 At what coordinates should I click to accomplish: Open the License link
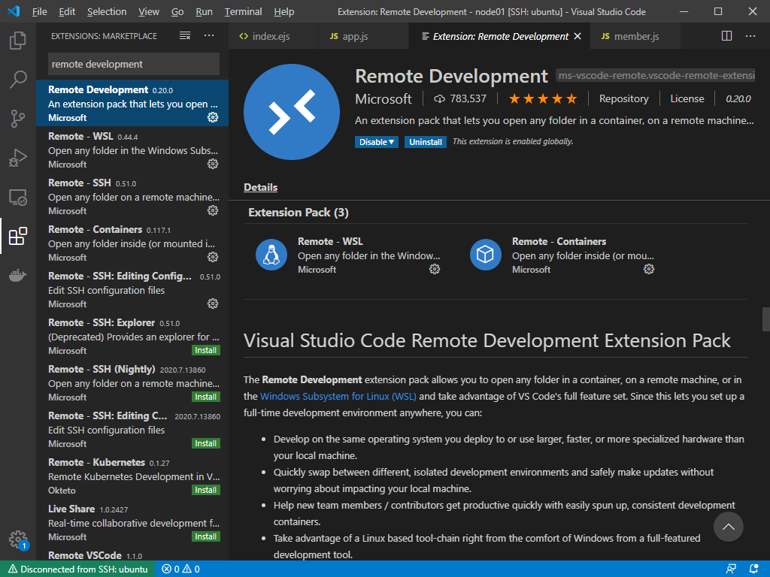tap(687, 98)
